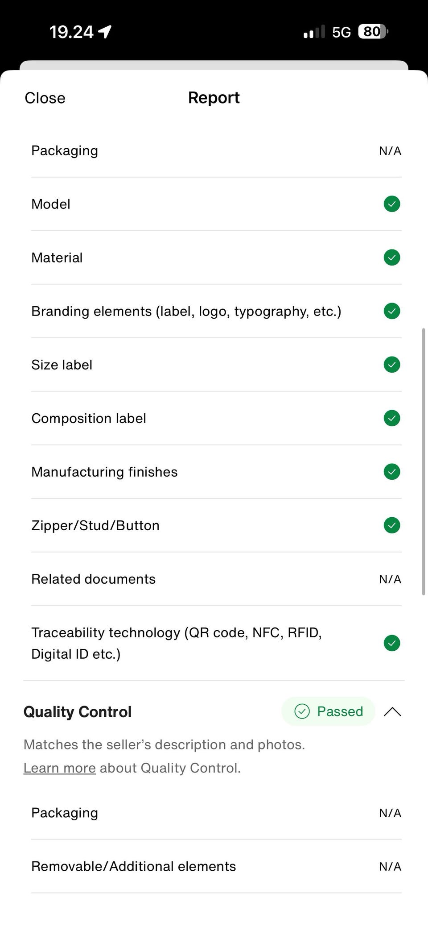428x931 pixels.
Task: Click the Composition label checkmark icon
Action: point(392,418)
